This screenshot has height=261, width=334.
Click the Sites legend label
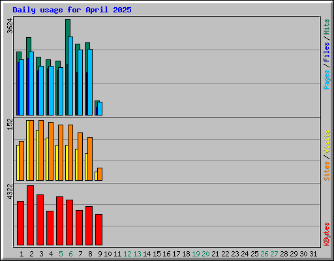(327, 171)
